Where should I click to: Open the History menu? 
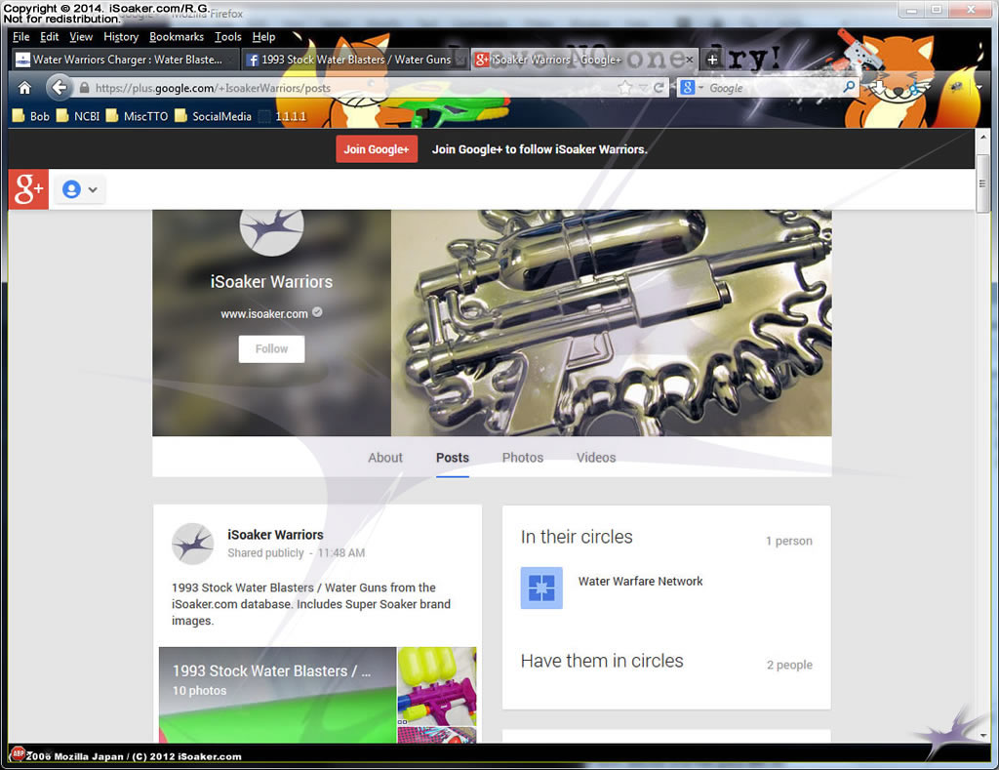(121, 37)
